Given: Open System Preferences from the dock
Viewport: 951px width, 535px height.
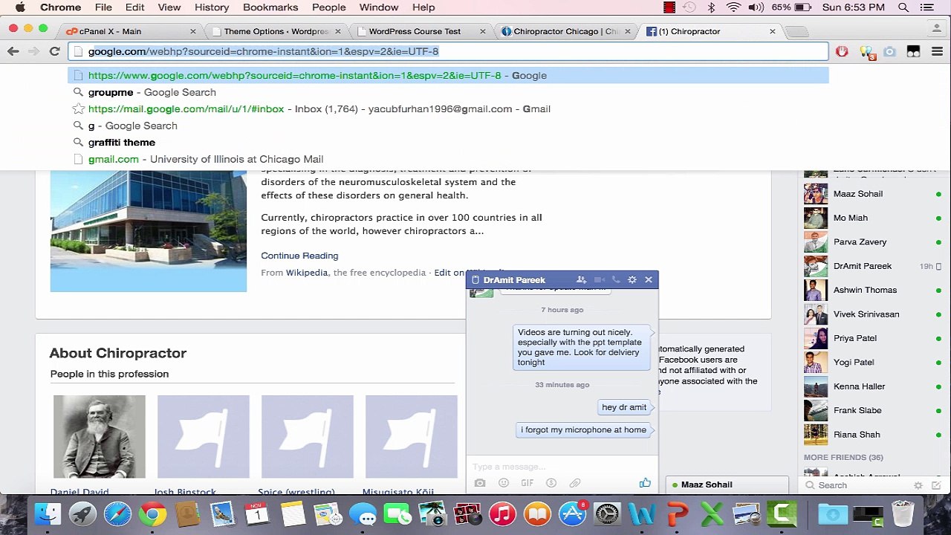Looking at the screenshot, I should (x=607, y=514).
